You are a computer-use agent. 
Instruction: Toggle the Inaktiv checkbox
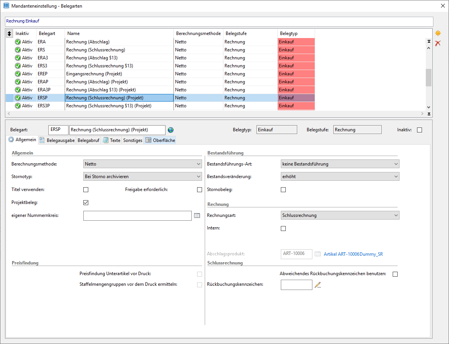[x=419, y=130]
